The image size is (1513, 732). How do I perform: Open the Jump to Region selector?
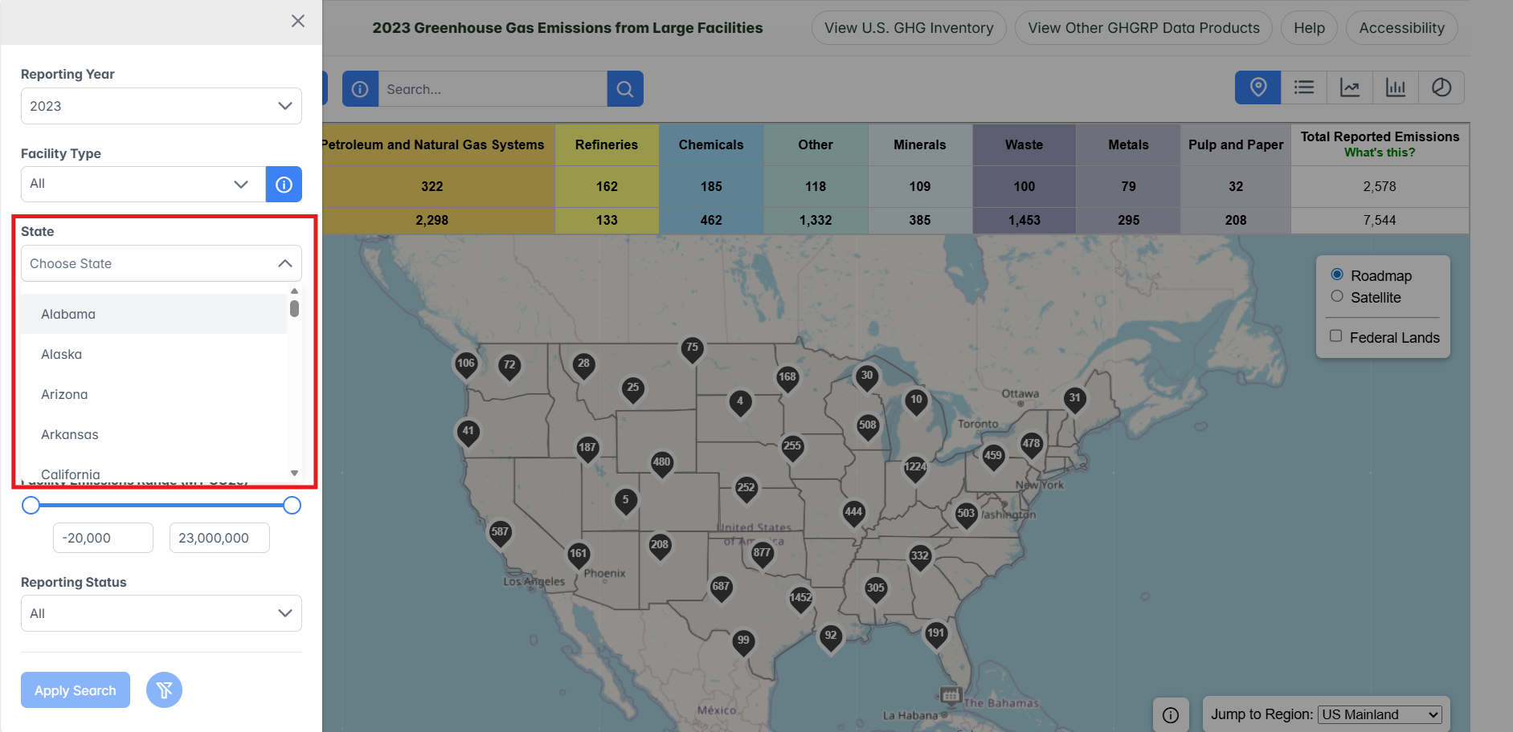pyautogui.click(x=1380, y=714)
